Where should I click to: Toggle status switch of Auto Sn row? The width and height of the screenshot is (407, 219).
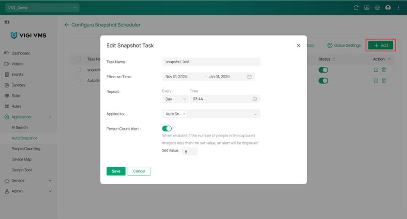coord(323,81)
